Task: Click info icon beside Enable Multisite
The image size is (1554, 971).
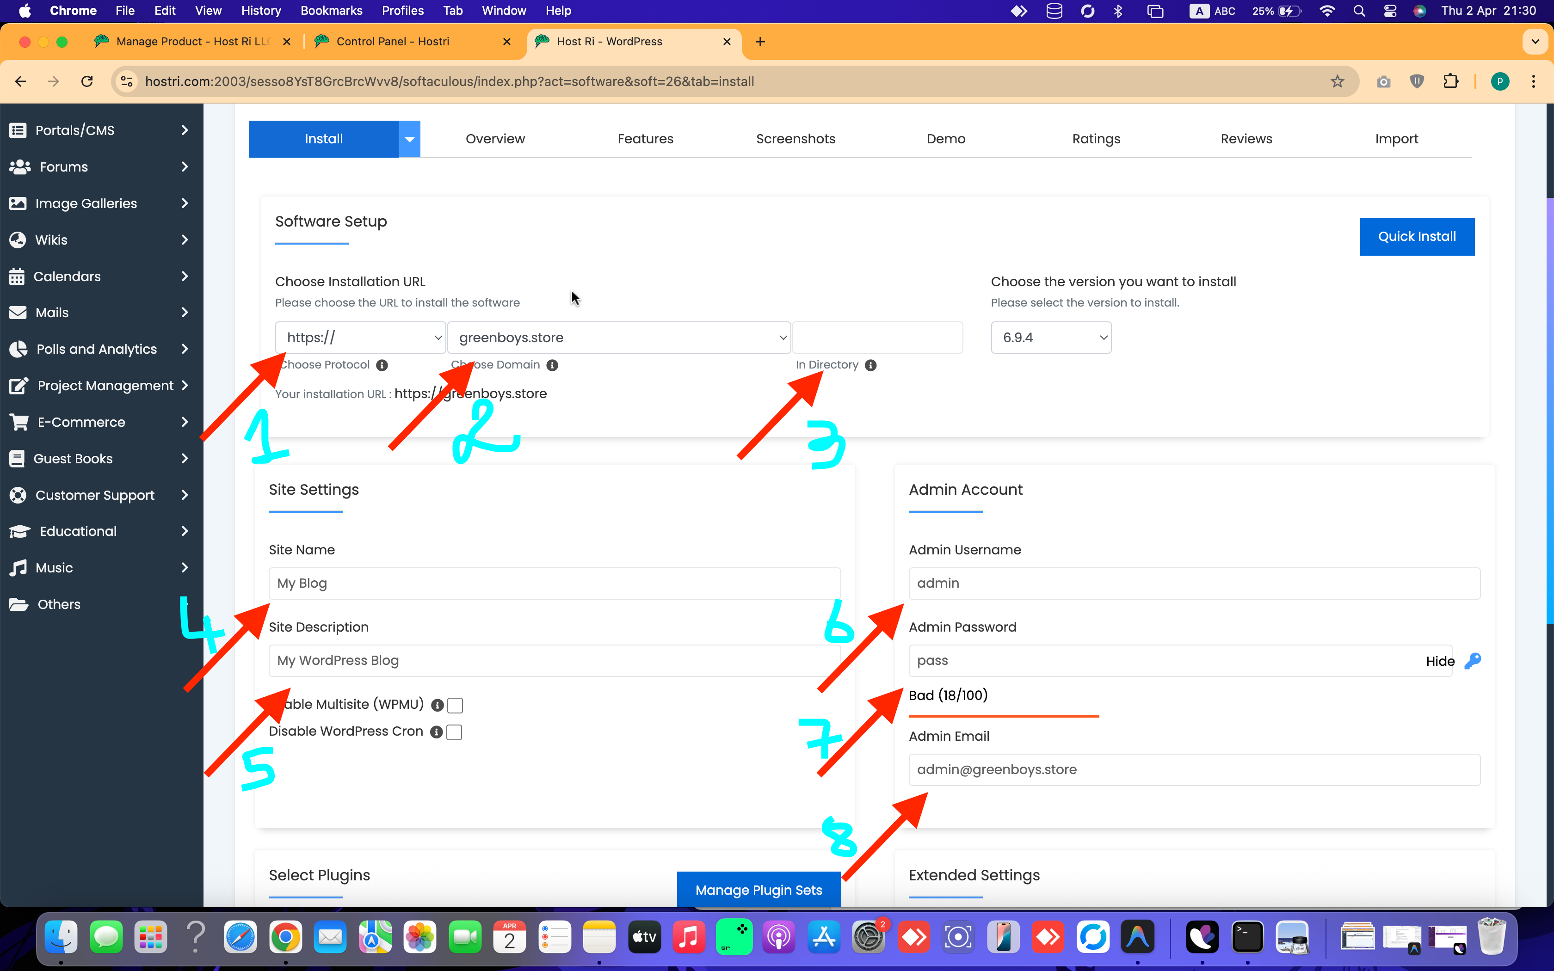Action: (x=438, y=705)
